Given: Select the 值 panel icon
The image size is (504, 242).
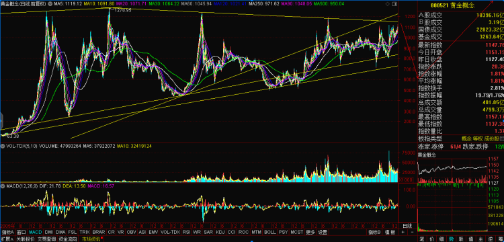Looking at the screenshot, I should 471,239.
